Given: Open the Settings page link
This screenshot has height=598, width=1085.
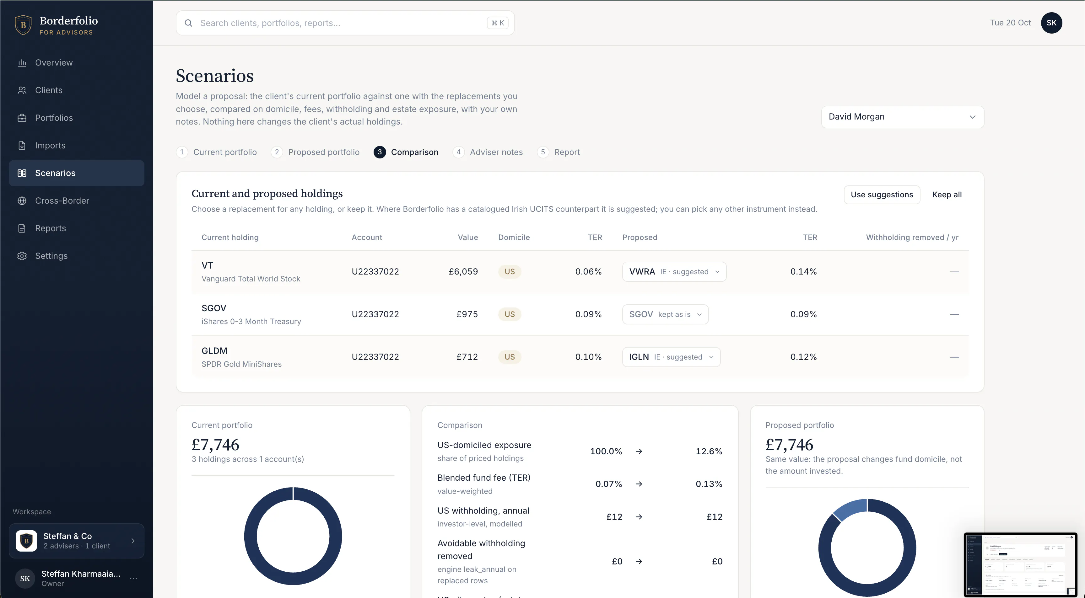Looking at the screenshot, I should [76, 256].
